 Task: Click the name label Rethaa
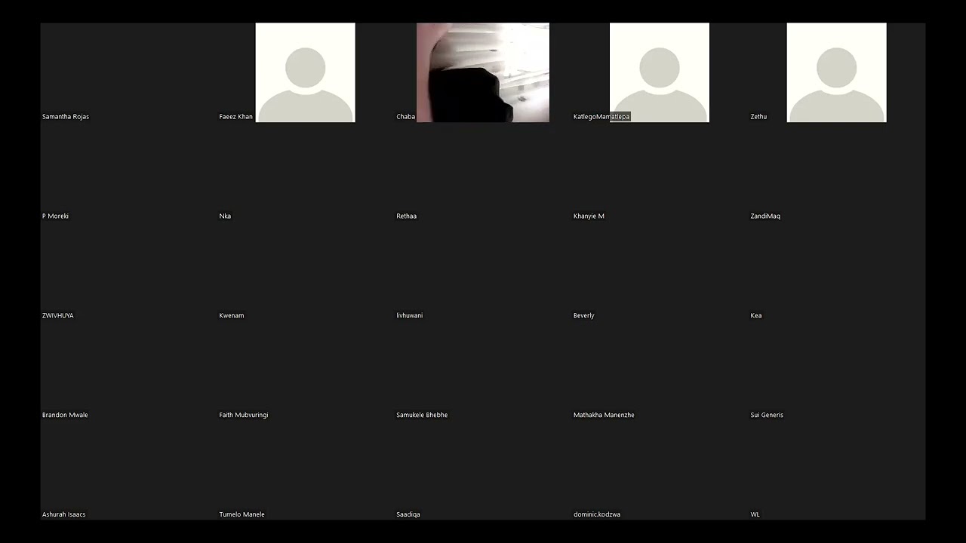coord(406,216)
